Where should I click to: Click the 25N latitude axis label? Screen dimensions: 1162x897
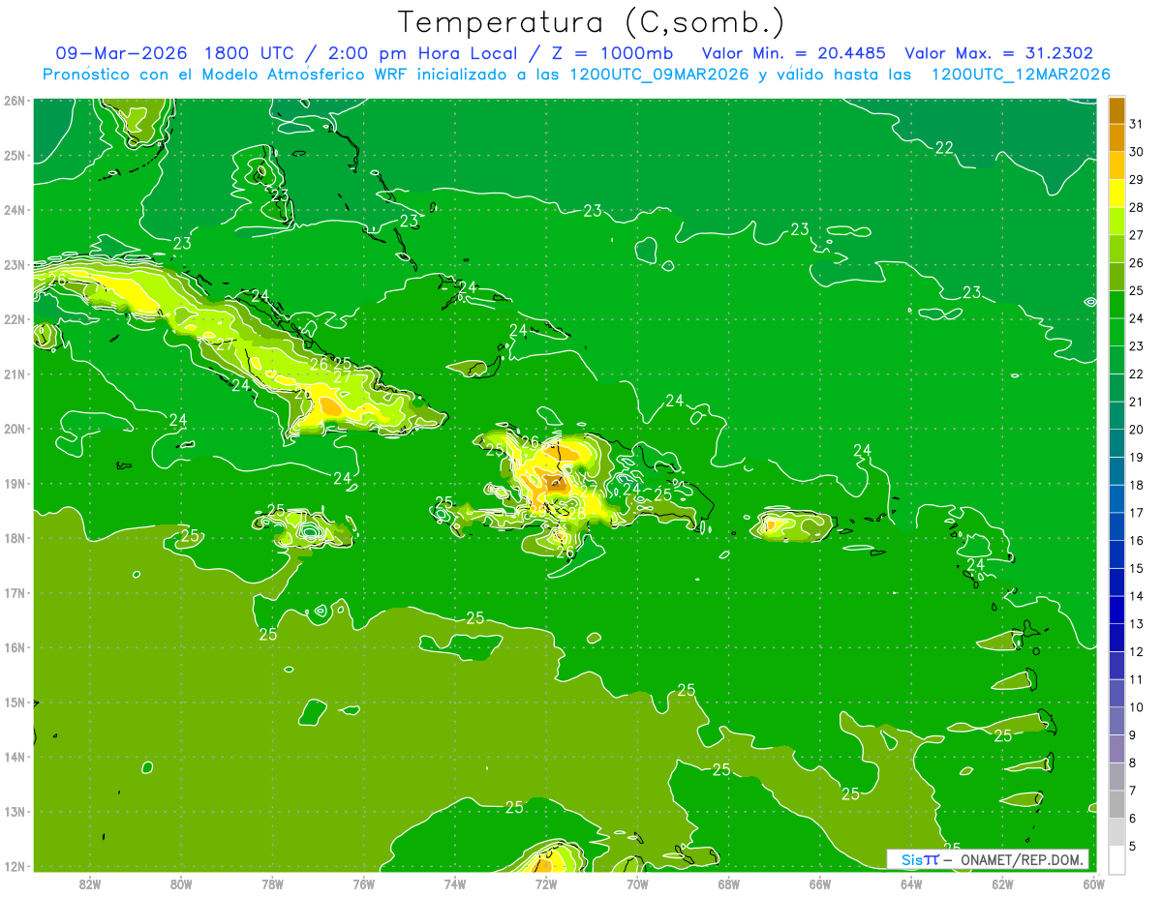15,156
